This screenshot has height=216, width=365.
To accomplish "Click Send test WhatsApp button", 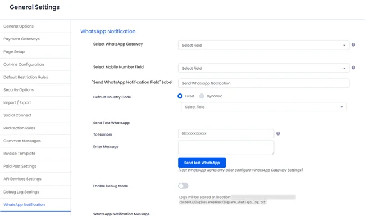I will click(x=202, y=163).
